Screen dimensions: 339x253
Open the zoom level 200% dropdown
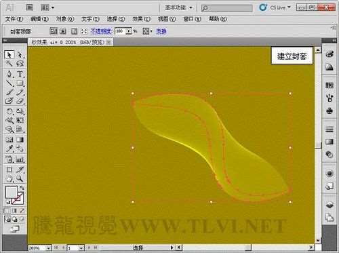(48, 248)
